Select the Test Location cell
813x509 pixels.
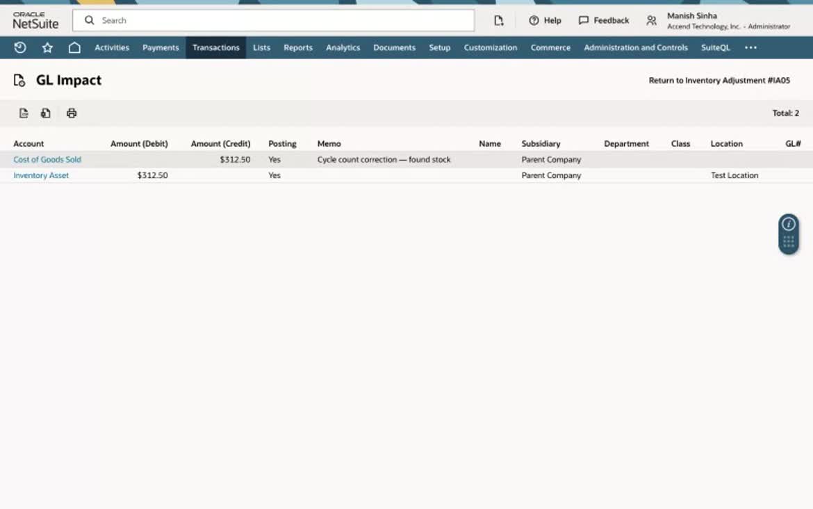click(734, 175)
